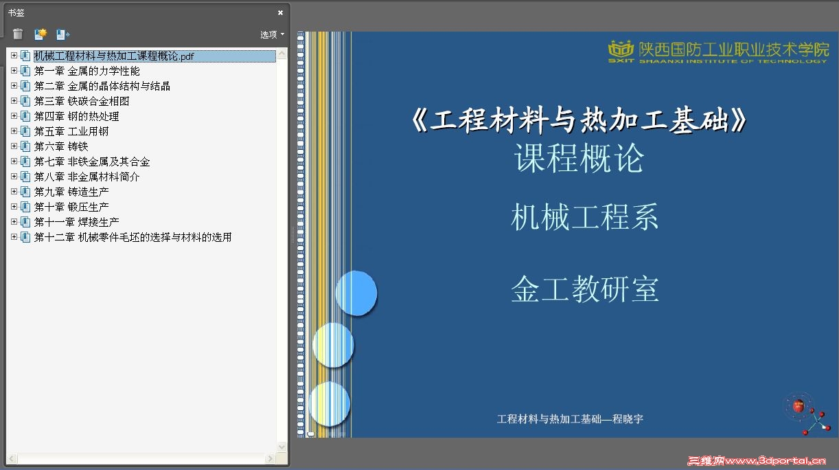Expand the 机械工程材料与热加工课程概论.pdf bookmark
839x470 pixels.
coord(14,56)
